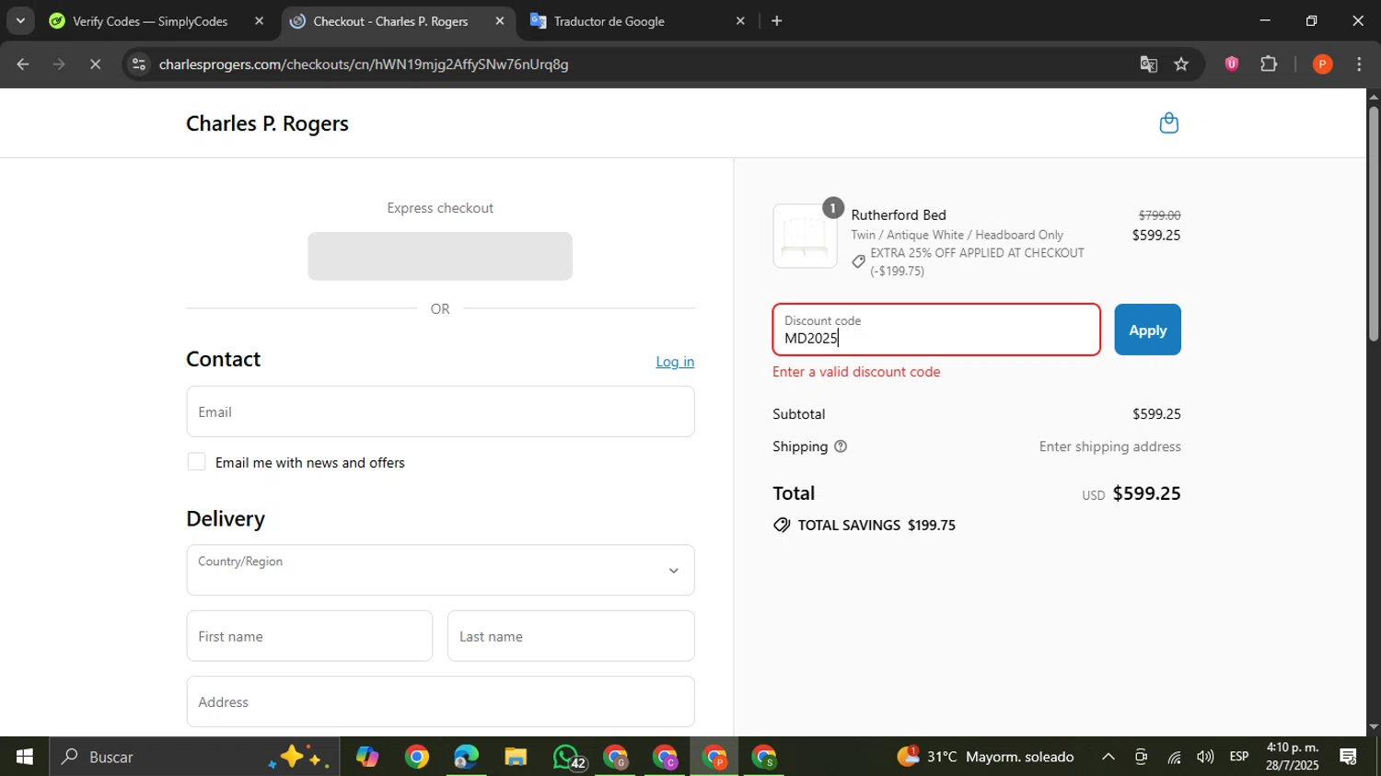Click the Log in link
This screenshot has width=1381, height=776.
[x=675, y=362]
